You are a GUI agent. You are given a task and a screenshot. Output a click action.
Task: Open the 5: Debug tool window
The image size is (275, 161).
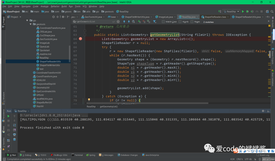tap(26, 155)
